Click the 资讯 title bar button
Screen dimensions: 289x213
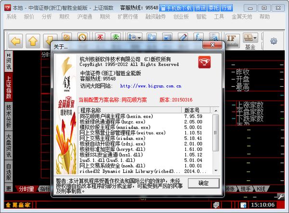[200, 8]
